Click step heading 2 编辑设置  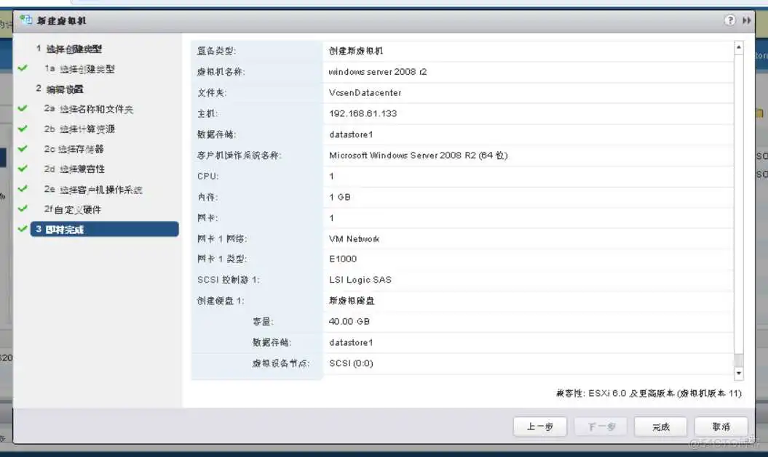[60, 89]
